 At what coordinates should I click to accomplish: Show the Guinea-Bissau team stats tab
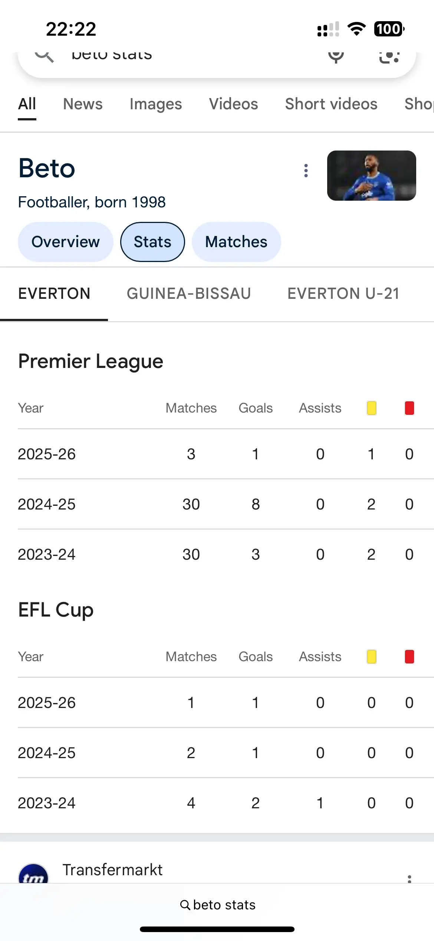click(x=189, y=294)
